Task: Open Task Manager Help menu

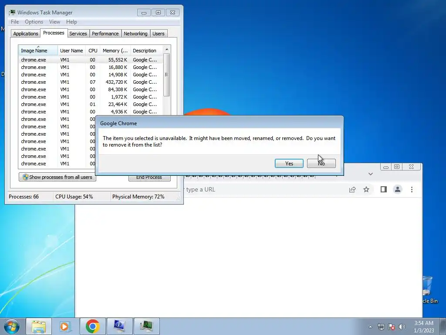Action: pyautogui.click(x=71, y=22)
